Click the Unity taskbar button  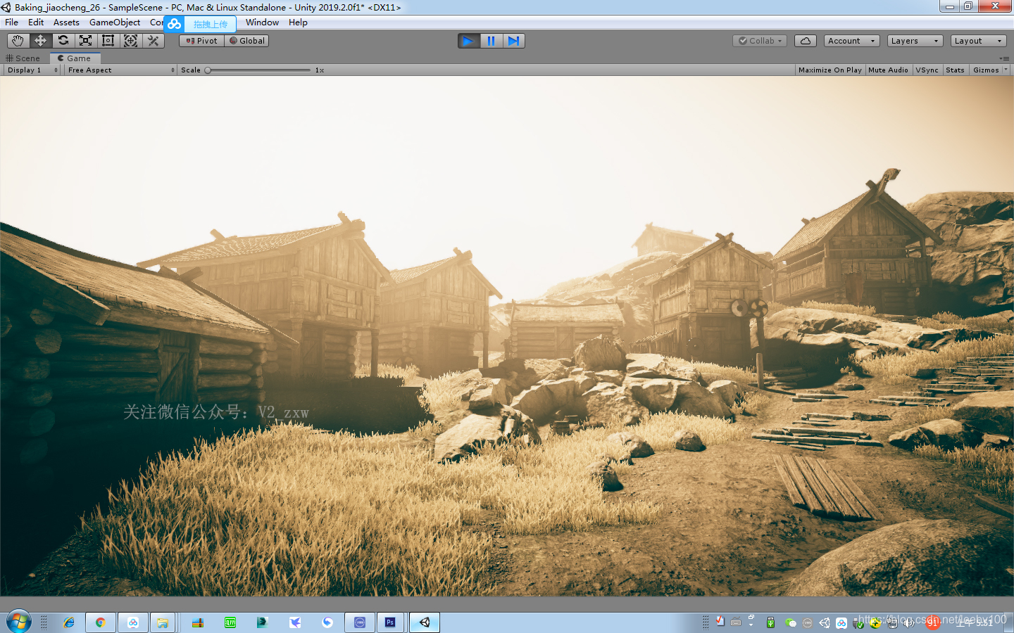coord(425,622)
